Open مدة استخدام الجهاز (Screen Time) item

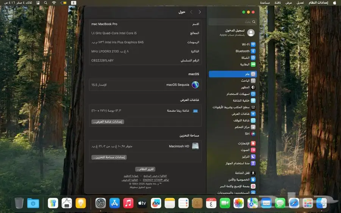[233, 163]
